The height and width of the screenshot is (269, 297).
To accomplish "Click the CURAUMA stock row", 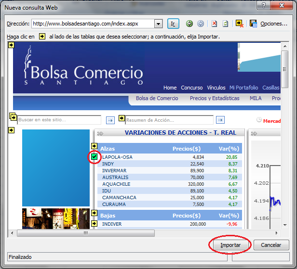I will pos(170,204).
